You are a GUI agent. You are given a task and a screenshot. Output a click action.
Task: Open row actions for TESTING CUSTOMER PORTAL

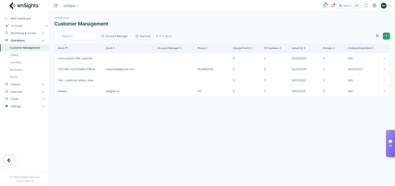[384, 69]
